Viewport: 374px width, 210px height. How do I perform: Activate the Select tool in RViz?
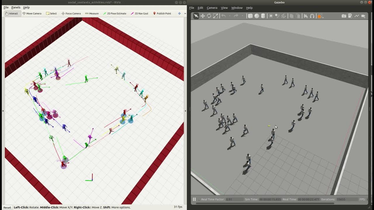(51, 13)
